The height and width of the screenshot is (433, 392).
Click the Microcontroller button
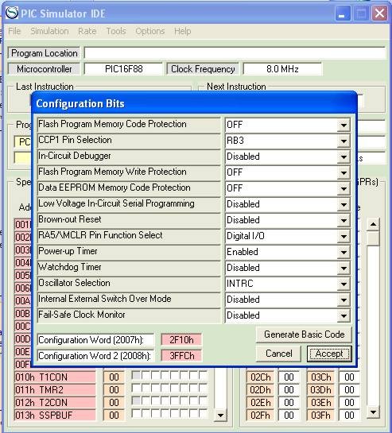click(x=44, y=69)
